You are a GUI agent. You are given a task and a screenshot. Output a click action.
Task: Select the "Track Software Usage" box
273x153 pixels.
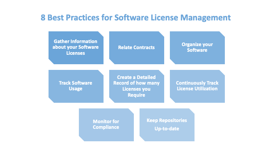coord(76,86)
